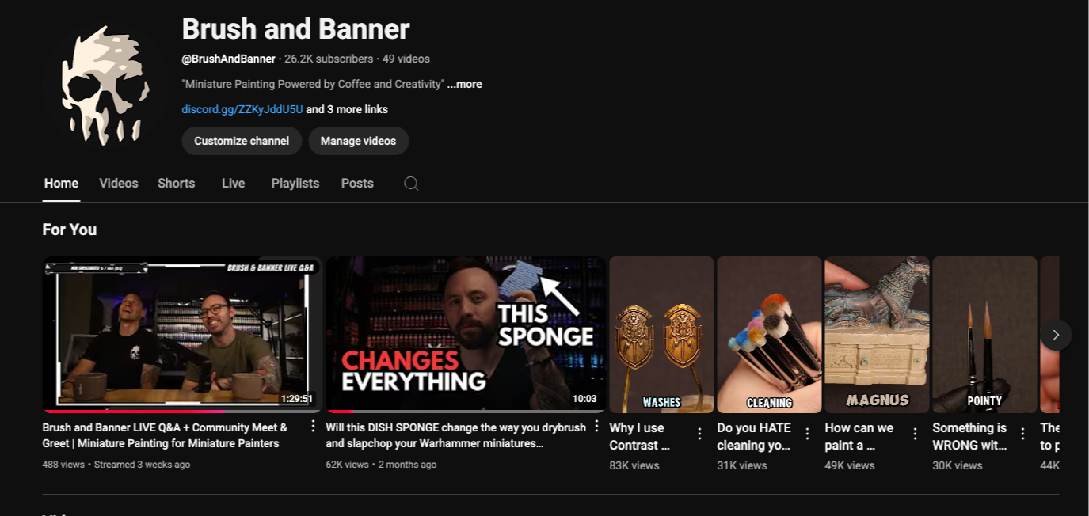The height and width of the screenshot is (516, 1089).
Task: Open the Shorts tab
Action: click(x=176, y=183)
